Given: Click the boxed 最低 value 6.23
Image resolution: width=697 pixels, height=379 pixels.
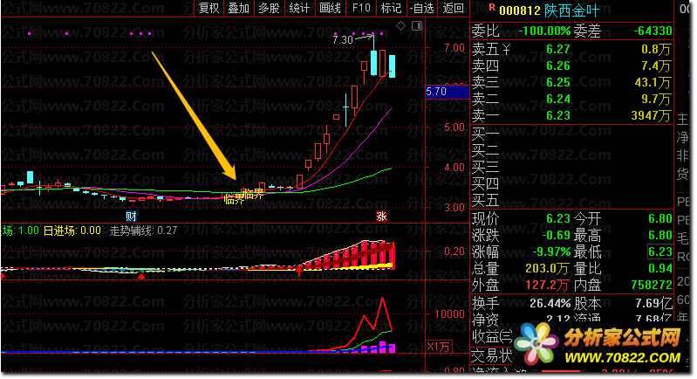Looking at the screenshot, I should pos(659,252).
